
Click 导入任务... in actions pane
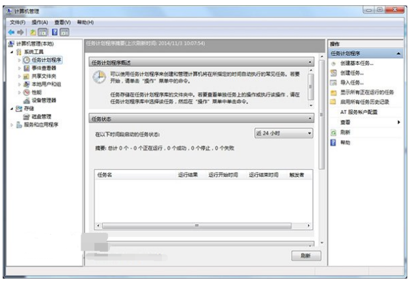[x=352, y=83]
